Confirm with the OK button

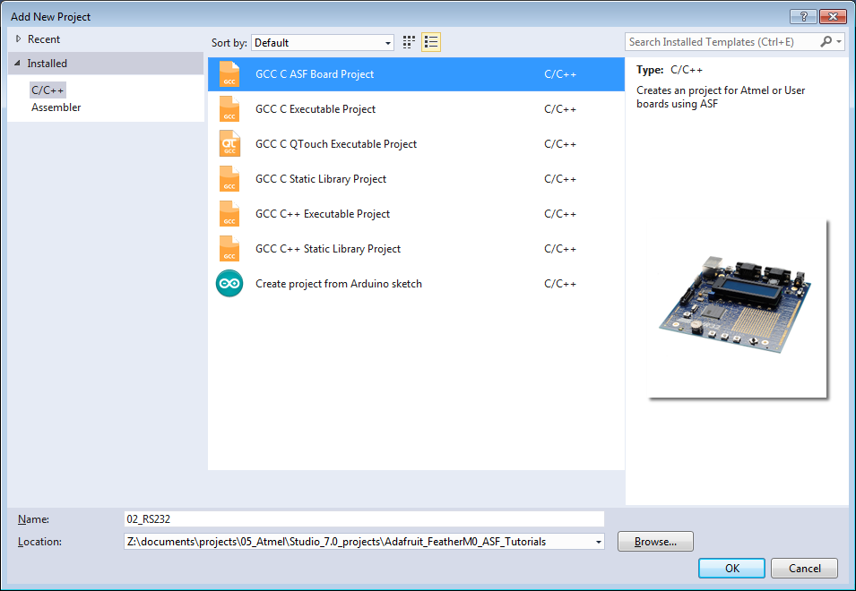(731, 568)
